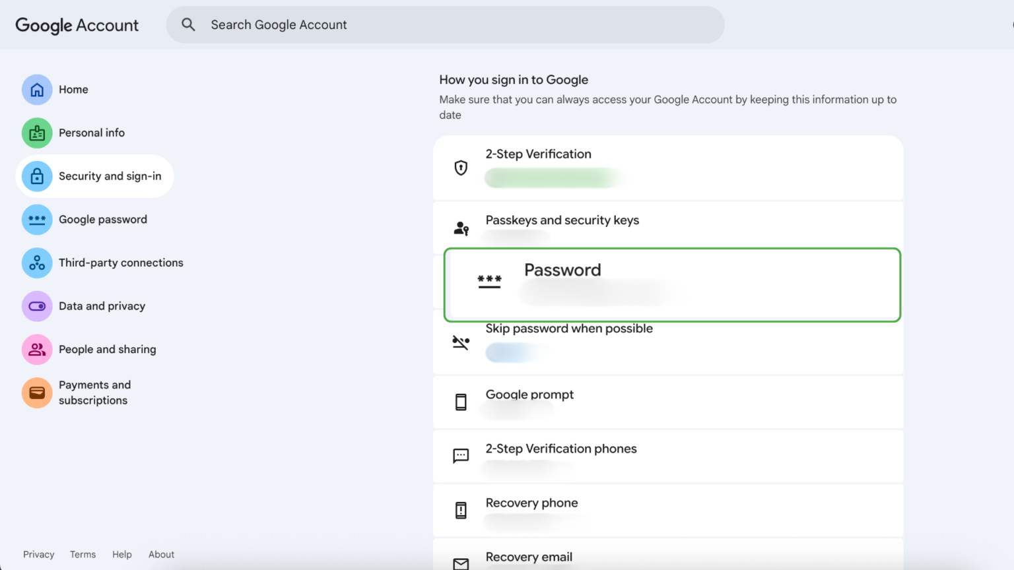
Task: Click the Security and sign-in lock icon
Action: coord(37,176)
